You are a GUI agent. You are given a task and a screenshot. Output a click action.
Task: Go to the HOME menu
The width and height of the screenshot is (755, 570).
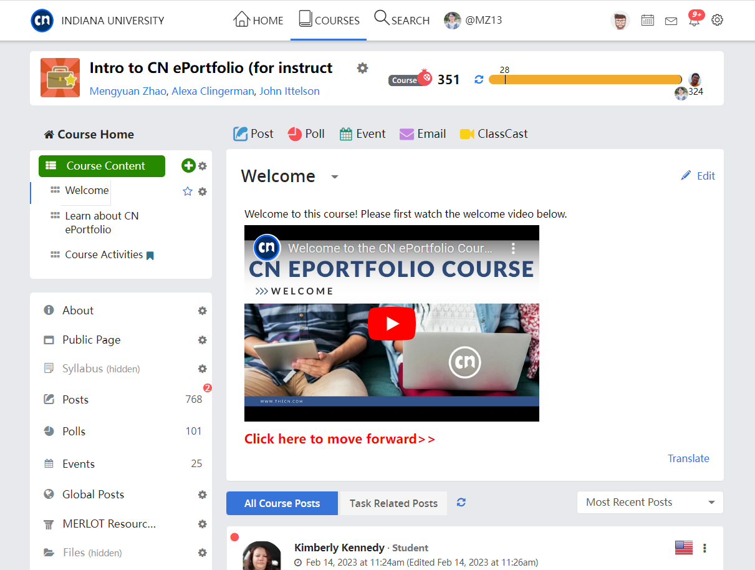point(258,20)
